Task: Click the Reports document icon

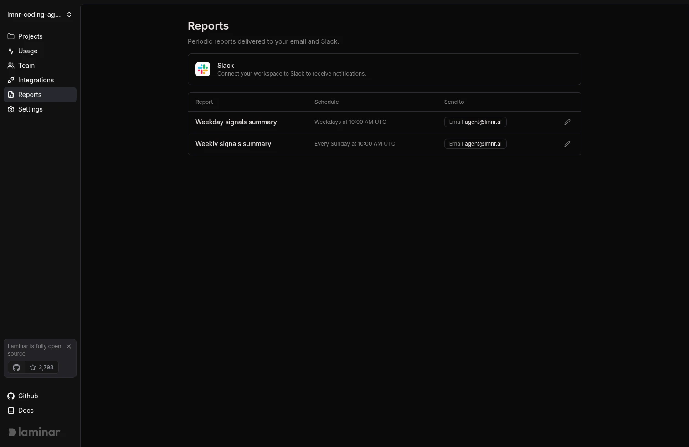Action: point(10,94)
